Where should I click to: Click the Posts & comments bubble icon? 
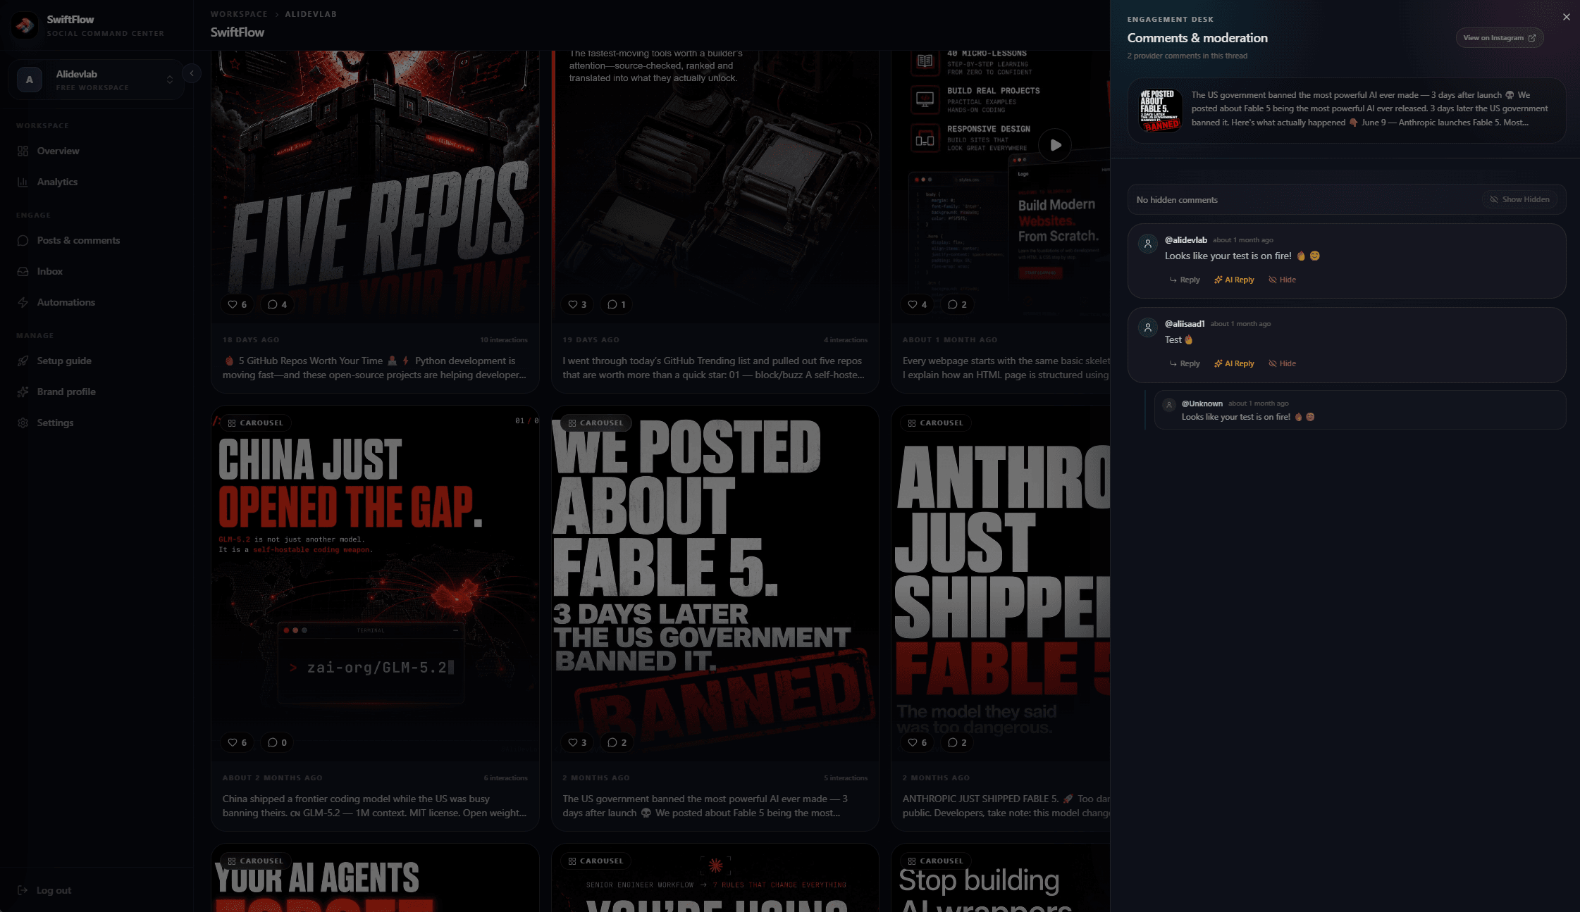click(23, 240)
